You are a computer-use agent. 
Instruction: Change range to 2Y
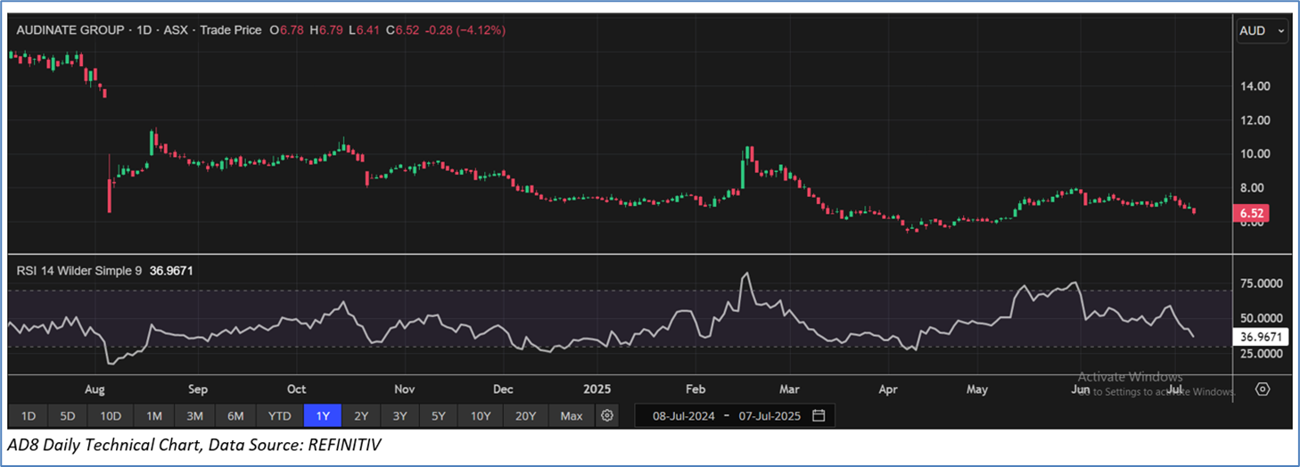360,415
